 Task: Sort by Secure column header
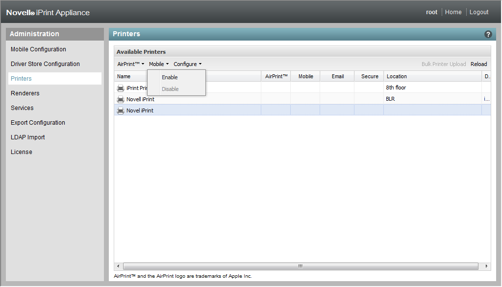370,76
